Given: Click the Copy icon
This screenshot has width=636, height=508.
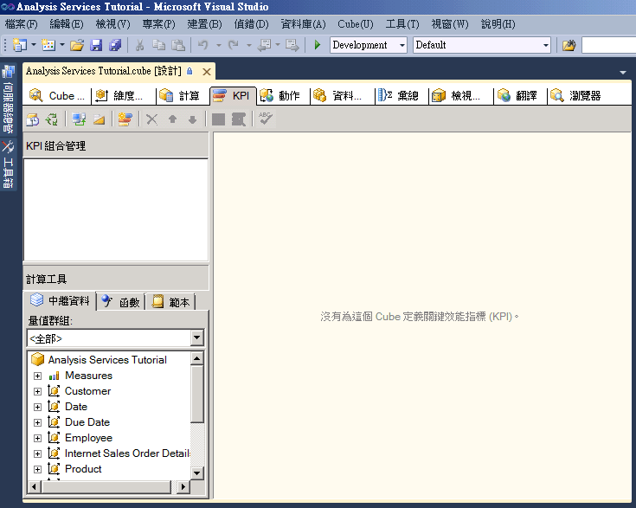Looking at the screenshot, I should coord(158,45).
